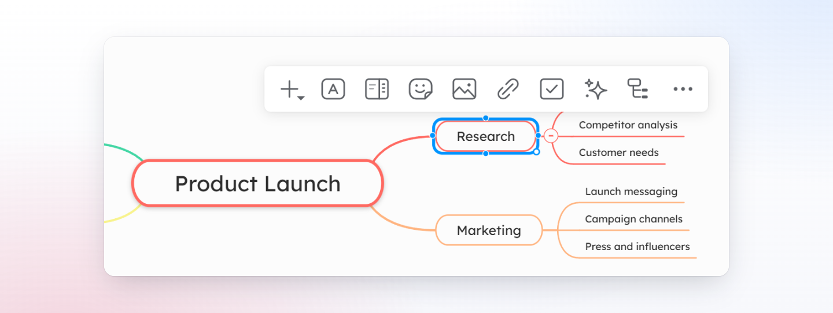Select the Research topic node
This screenshot has height=313, width=833.
click(486, 136)
